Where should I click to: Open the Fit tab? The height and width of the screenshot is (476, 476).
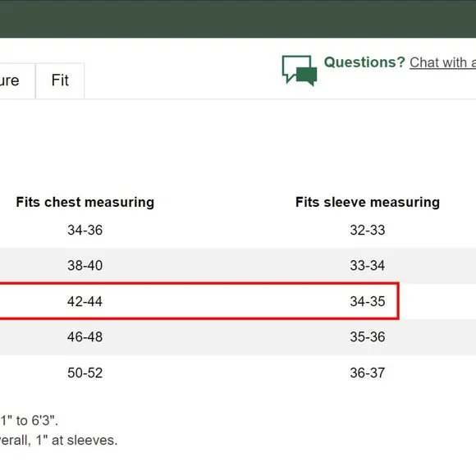tap(60, 80)
